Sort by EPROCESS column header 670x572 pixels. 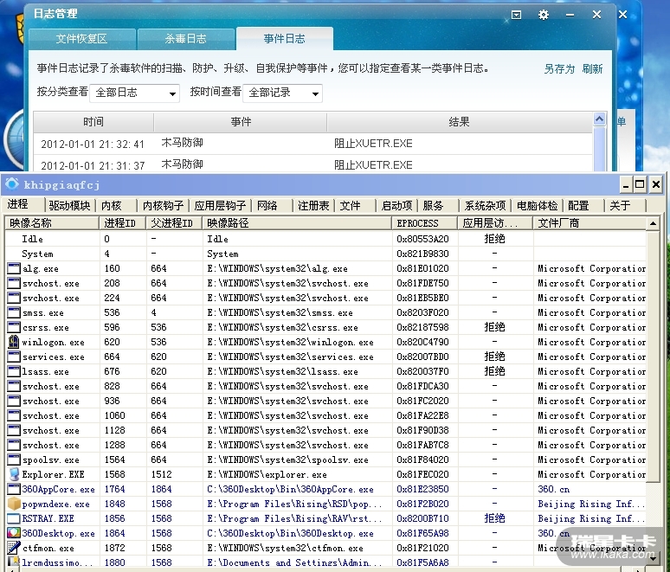point(425,223)
